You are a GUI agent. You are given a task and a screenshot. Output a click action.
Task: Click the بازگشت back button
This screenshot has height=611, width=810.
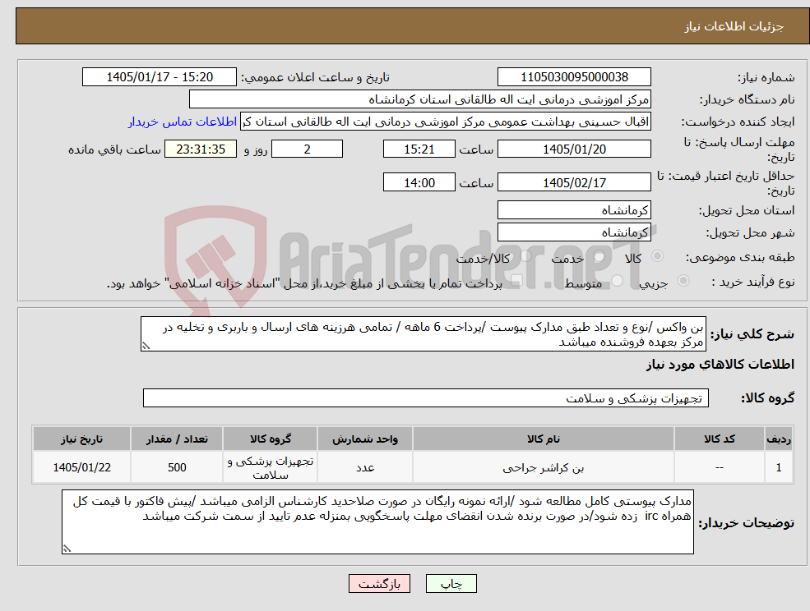379,584
